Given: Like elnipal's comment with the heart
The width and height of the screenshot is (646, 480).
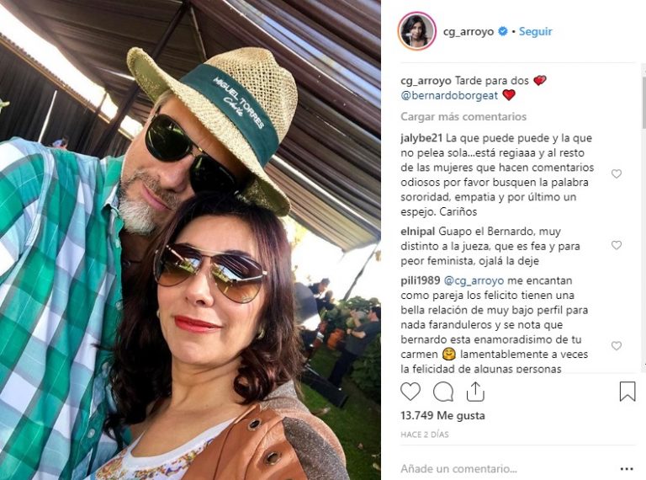Looking at the screenshot, I should tap(617, 245).
